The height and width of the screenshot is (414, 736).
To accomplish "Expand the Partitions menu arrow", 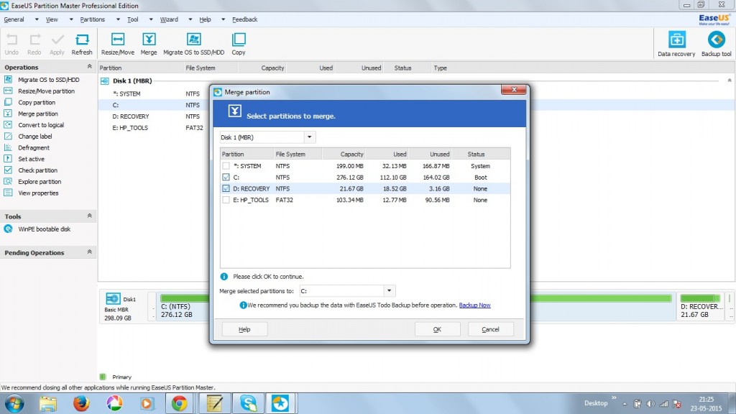I will click(x=118, y=19).
